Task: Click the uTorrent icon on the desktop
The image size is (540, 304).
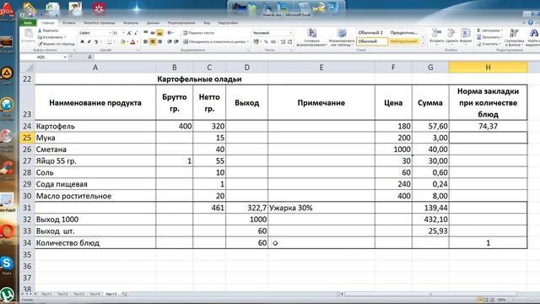Action: point(7,295)
